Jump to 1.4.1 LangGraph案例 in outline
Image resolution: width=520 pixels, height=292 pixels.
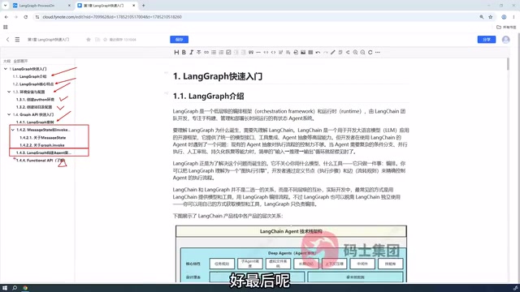35,122
